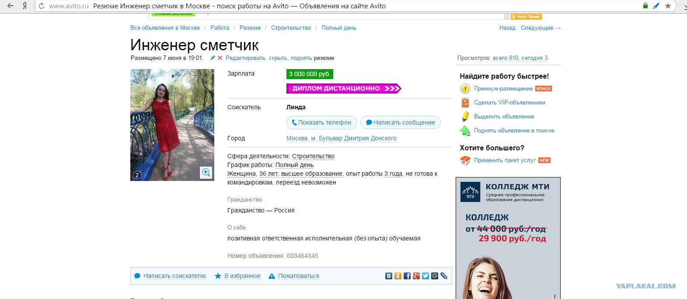Image resolution: width=687 pixels, height=299 pixels.
Task: Enlarge the photo with the magnifier icon
Action: pos(206,172)
